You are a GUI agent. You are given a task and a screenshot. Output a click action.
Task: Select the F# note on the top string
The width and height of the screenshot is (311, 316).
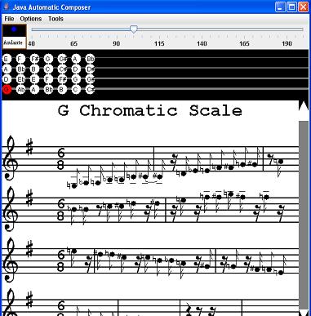pyautogui.click(x=34, y=59)
